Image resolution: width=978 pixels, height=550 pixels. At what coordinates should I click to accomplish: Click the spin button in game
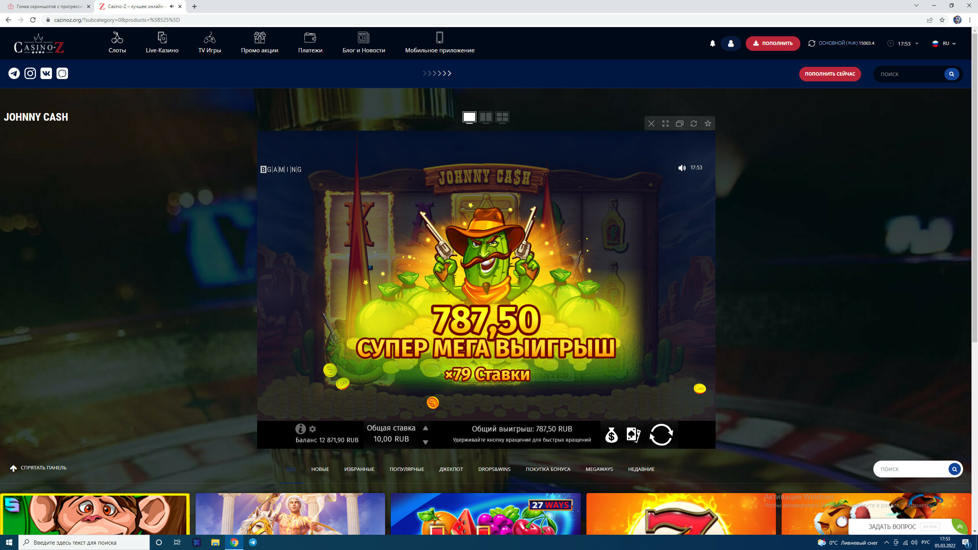[661, 435]
